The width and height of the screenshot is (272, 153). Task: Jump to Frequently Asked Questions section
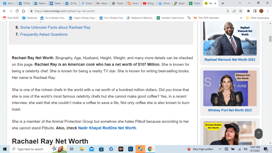click(44, 34)
